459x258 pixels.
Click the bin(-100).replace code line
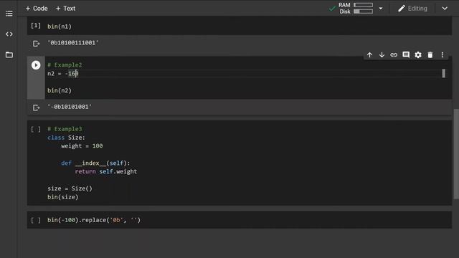coord(94,220)
